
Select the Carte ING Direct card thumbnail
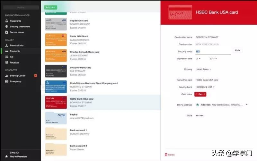click(x=56, y=40)
